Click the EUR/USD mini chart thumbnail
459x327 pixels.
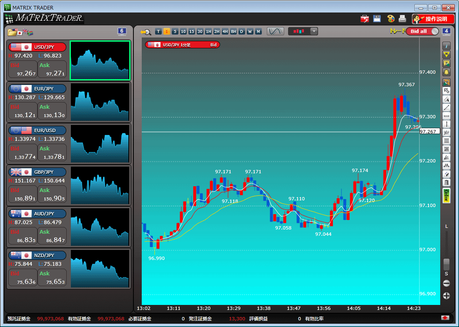[x=100, y=144]
